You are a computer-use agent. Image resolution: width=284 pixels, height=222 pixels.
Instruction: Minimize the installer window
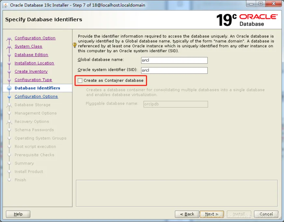[x=251, y=4]
